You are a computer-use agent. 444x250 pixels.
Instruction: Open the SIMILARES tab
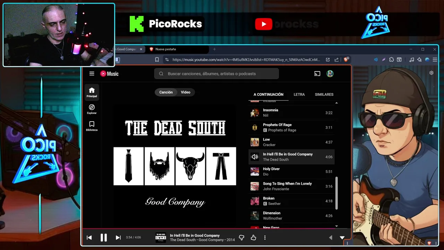coord(324,94)
